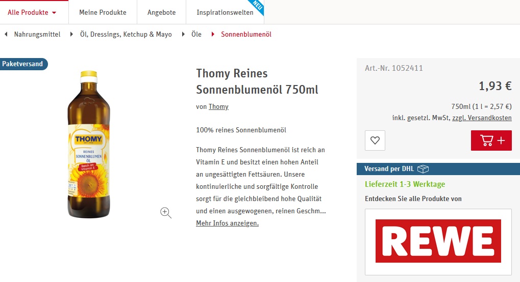This screenshot has height=282, width=520.
Task: Open the zzgl. Versandkosten link
Action: point(482,118)
